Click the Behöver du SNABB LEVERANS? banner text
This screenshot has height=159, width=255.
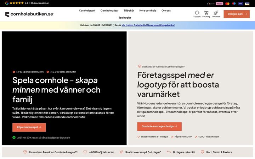click(96, 25)
